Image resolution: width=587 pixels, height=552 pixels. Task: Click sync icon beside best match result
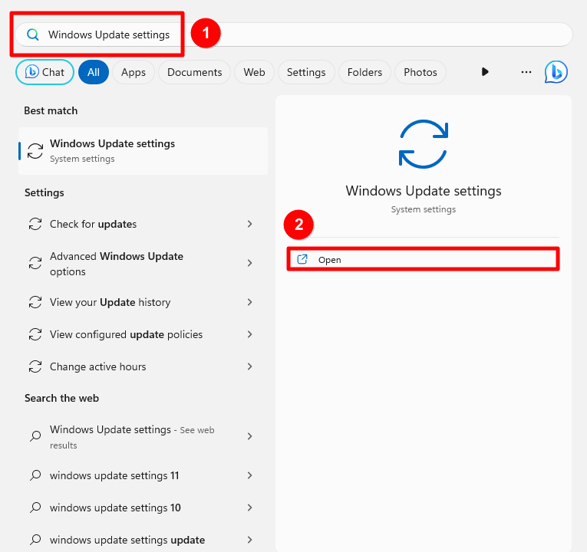coord(35,151)
